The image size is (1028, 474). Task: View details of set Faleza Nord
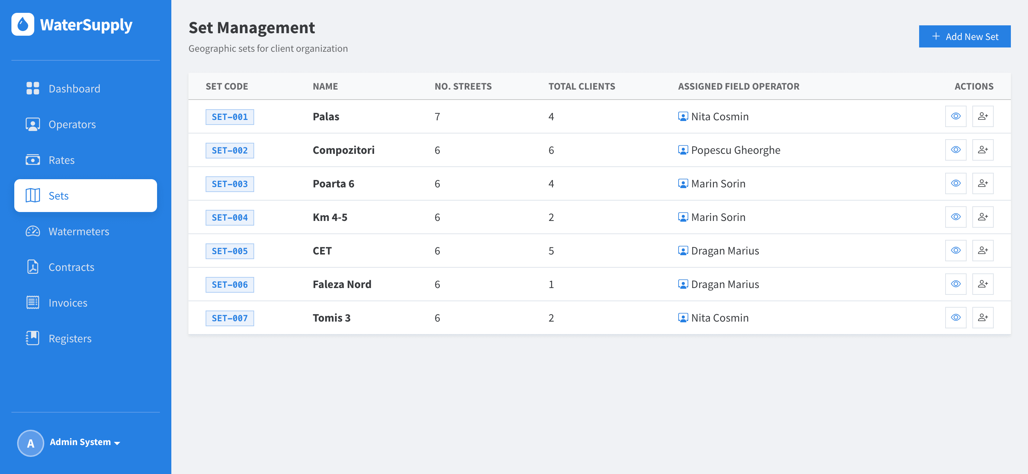tap(956, 284)
